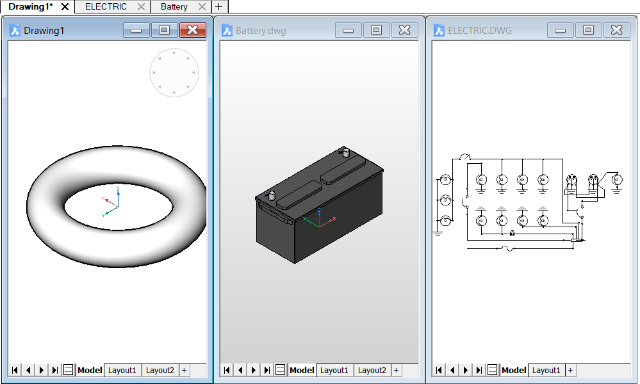Switch to the Battery document tab

(x=174, y=6)
